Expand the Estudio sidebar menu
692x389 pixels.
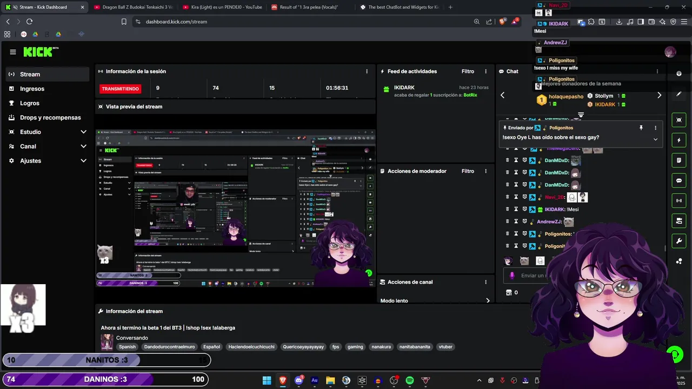click(x=48, y=132)
